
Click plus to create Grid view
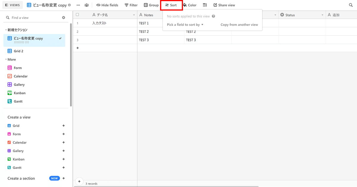pos(63,126)
